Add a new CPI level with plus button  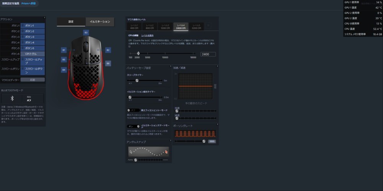pos(208,26)
